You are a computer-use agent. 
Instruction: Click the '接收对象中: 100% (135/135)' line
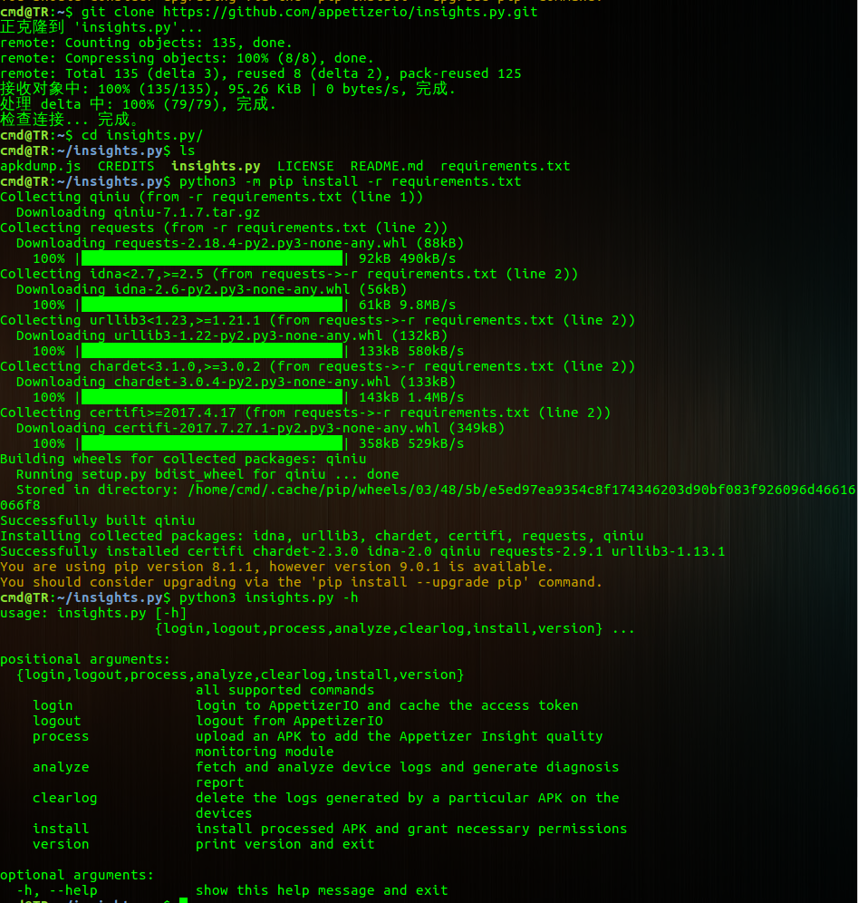pos(228,89)
